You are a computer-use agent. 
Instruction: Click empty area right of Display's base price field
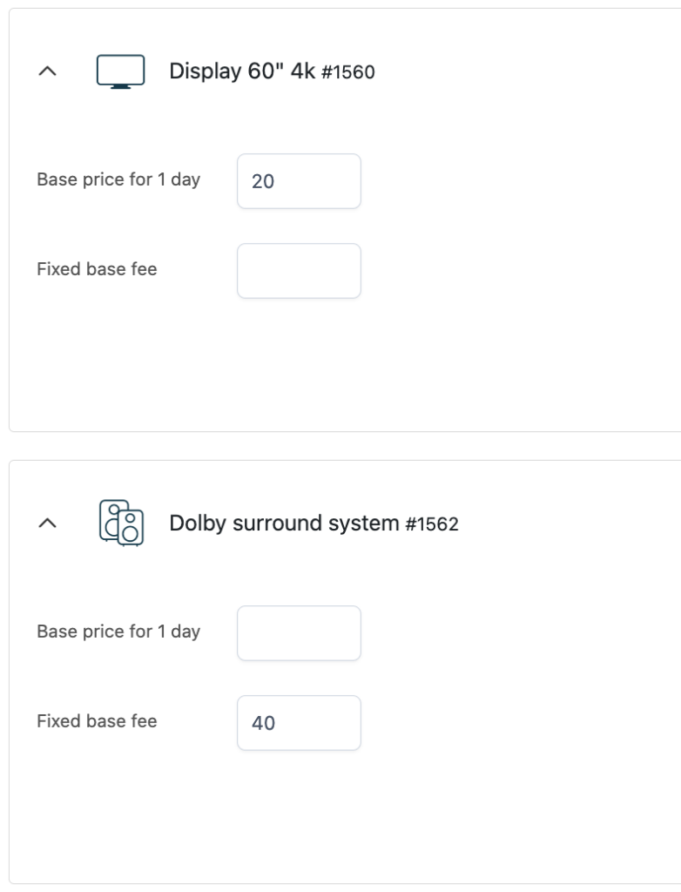pos(512,181)
